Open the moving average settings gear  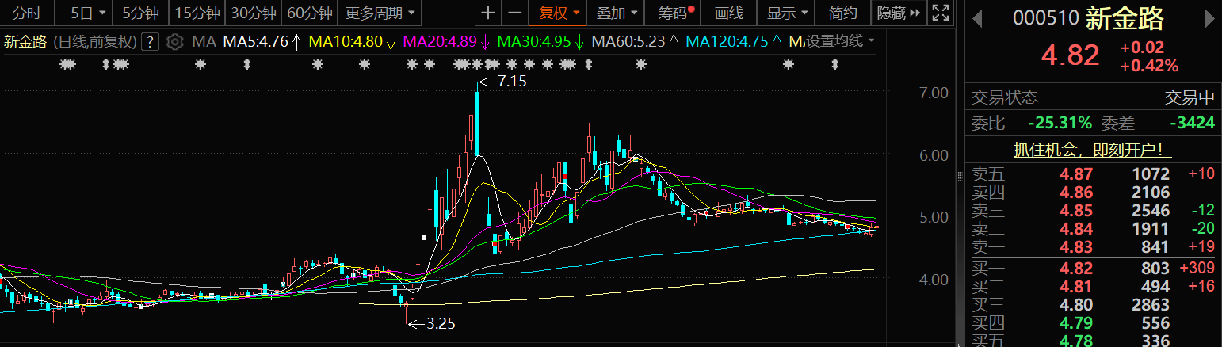pos(176,41)
